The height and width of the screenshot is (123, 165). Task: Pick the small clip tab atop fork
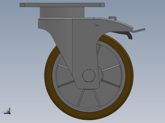[113, 18]
